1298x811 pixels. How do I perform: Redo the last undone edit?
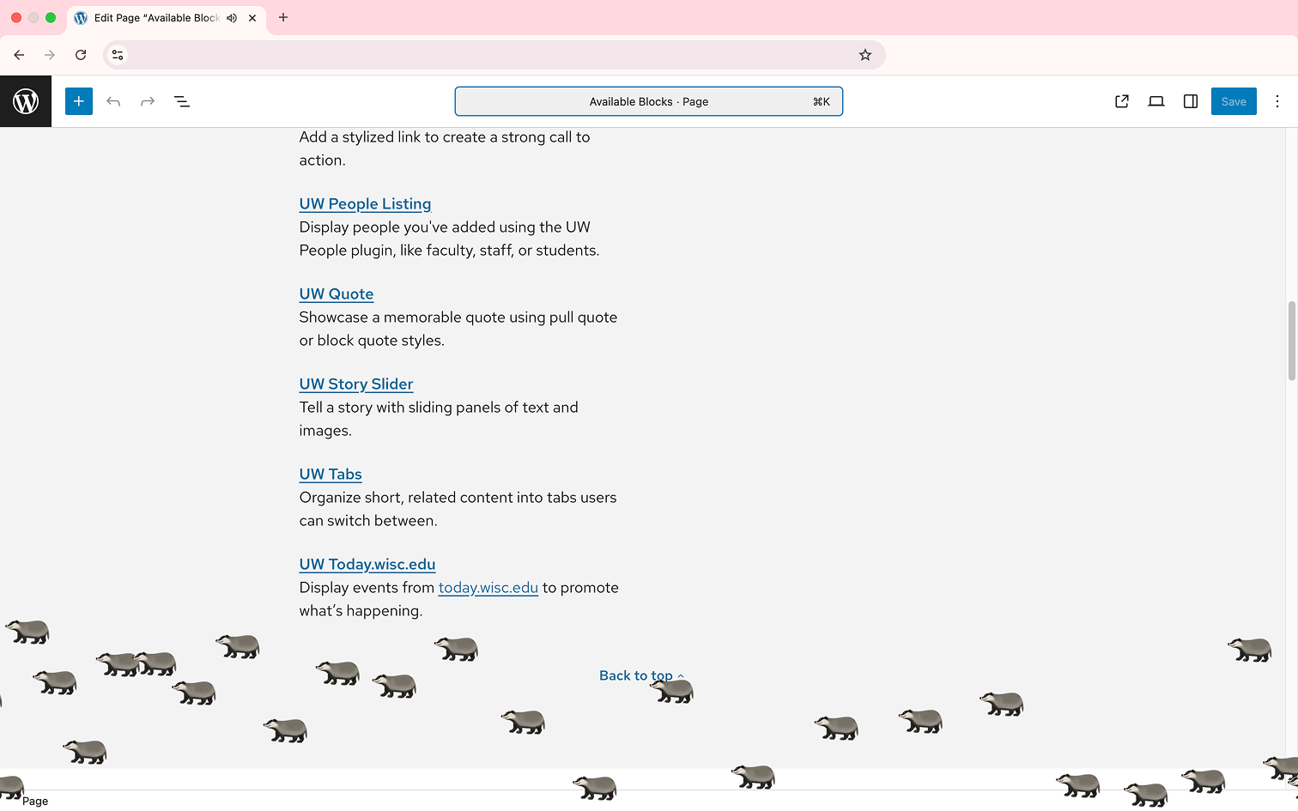148,101
